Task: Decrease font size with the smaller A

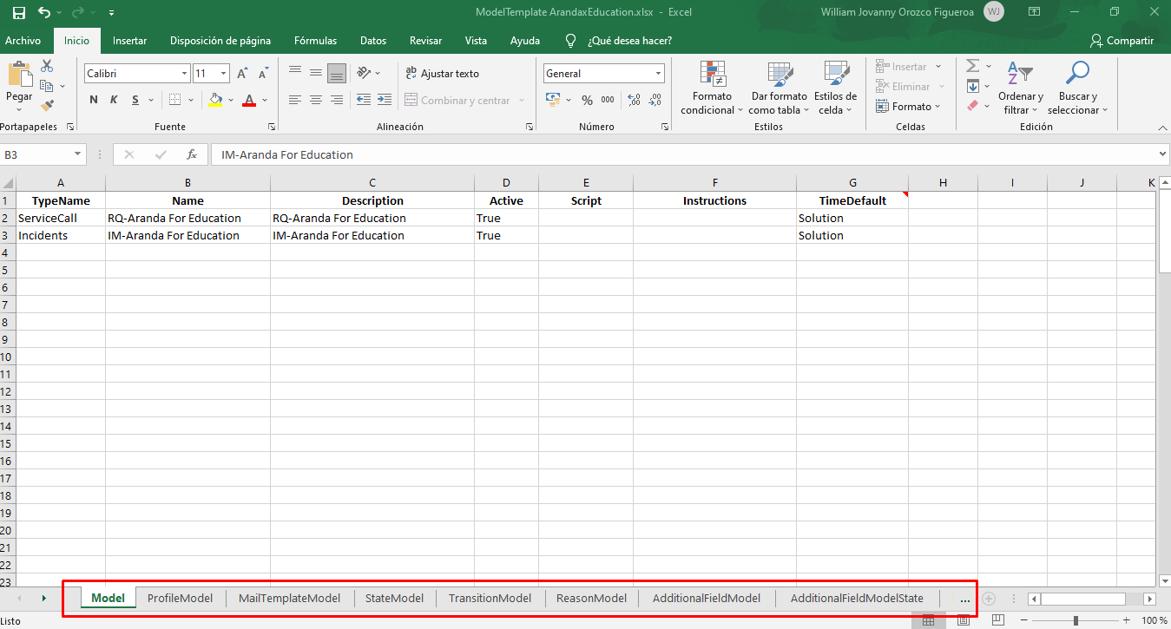Action: pyautogui.click(x=264, y=74)
